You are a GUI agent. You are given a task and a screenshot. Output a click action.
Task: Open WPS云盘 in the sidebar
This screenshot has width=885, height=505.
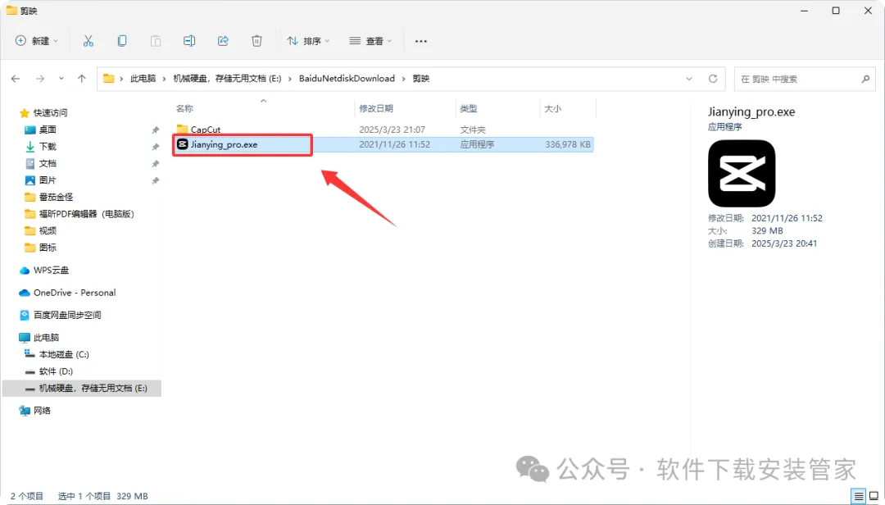point(51,270)
